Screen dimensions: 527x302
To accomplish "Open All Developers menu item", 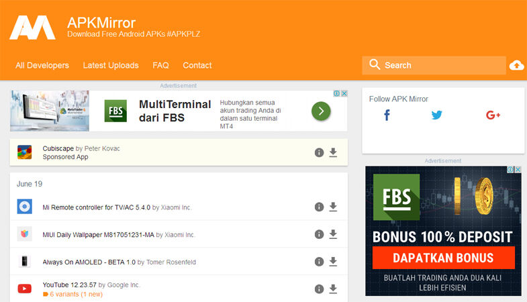I will [x=42, y=65].
